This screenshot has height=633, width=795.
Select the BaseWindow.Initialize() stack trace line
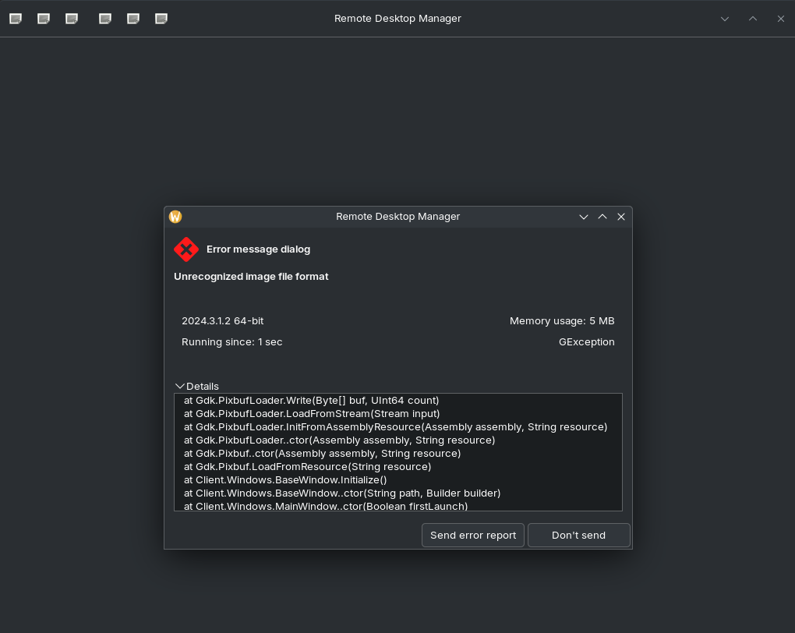coord(285,479)
